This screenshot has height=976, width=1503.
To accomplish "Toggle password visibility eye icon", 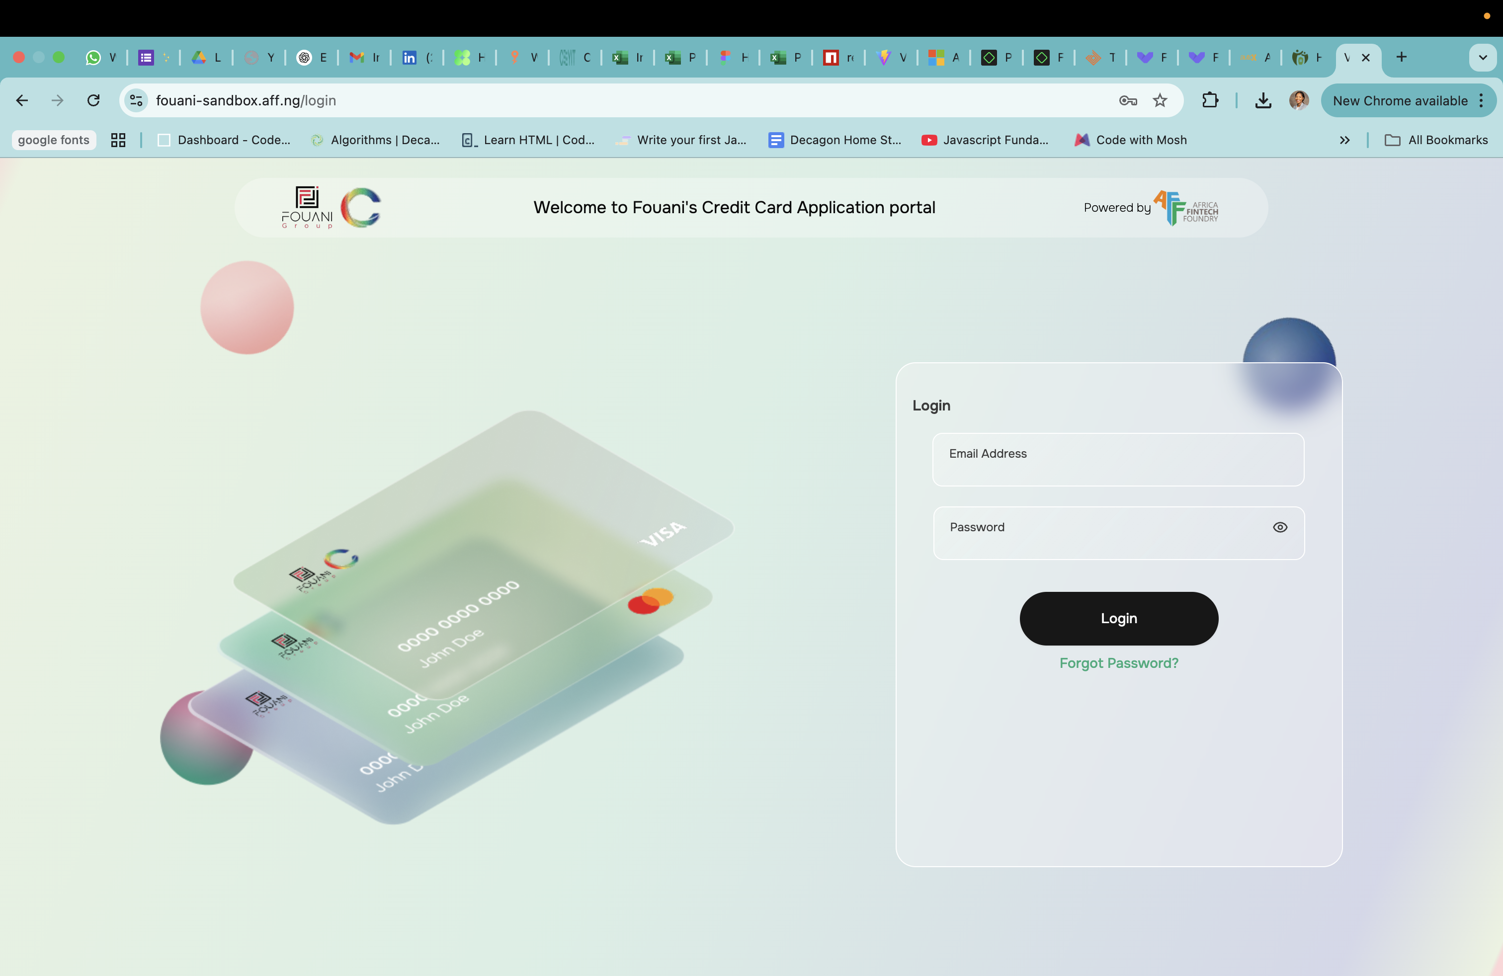I will 1279,527.
